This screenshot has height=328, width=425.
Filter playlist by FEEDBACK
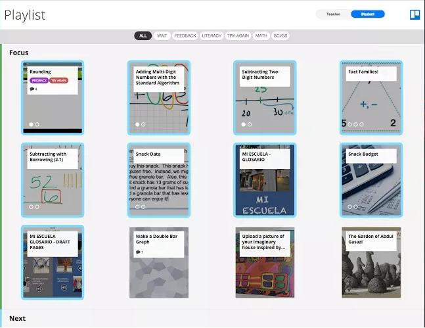coord(185,35)
